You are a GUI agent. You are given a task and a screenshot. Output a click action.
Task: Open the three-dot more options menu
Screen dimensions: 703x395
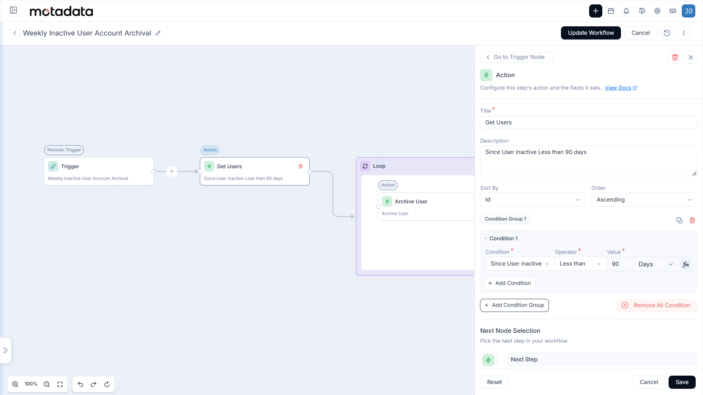coord(683,33)
